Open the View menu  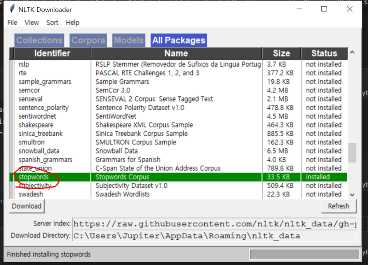click(x=32, y=22)
